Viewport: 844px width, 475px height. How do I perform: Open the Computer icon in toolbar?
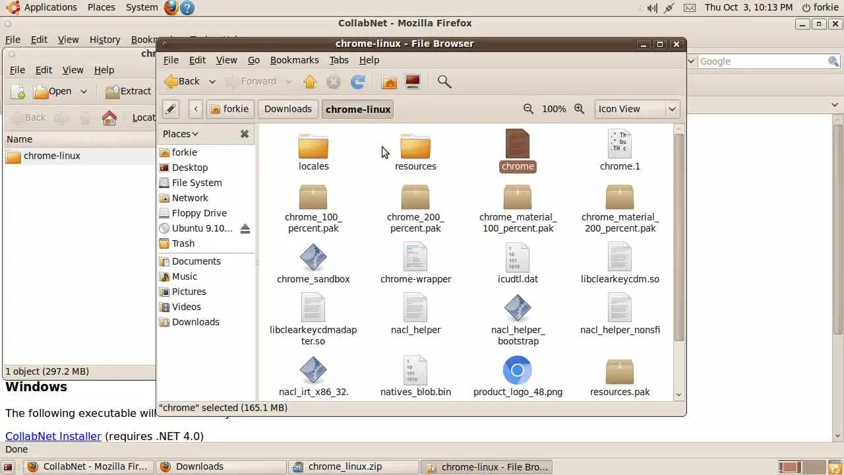click(413, 82)
